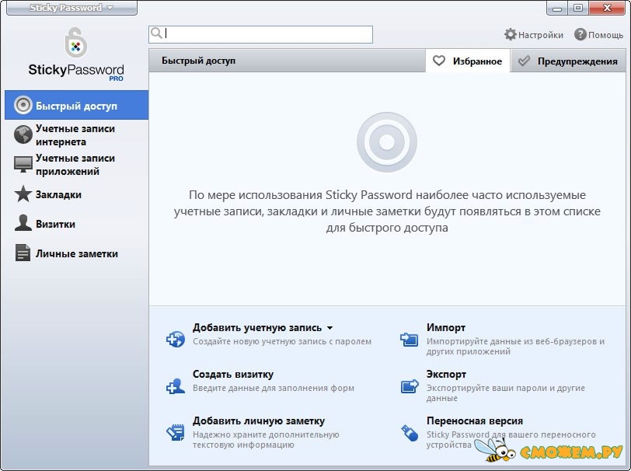Open Настройки via the gear icon
Screen dimensions: 631x471
(x=511, y=35)
